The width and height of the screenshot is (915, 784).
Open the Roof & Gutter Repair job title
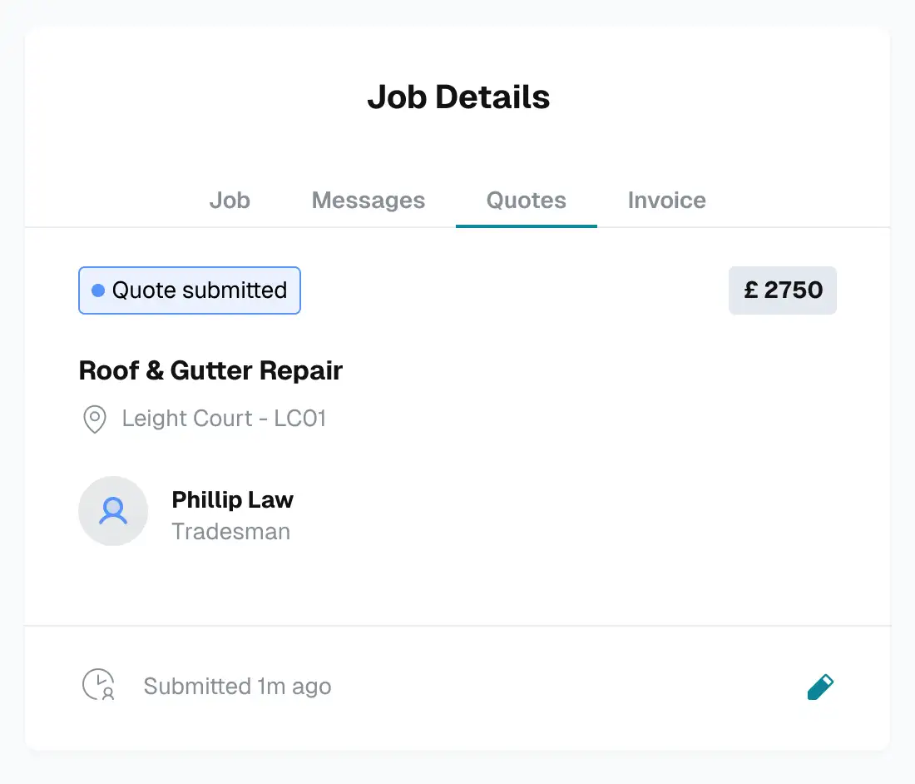tap(210, 370)
